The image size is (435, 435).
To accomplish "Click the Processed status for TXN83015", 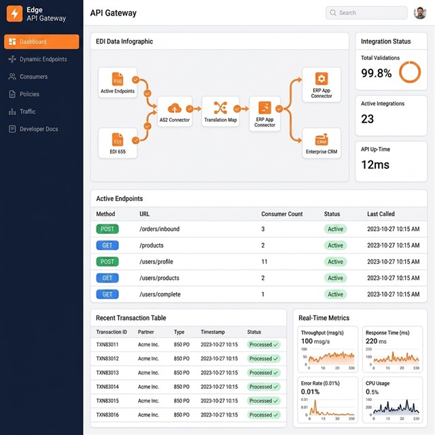I will point(264,401).
